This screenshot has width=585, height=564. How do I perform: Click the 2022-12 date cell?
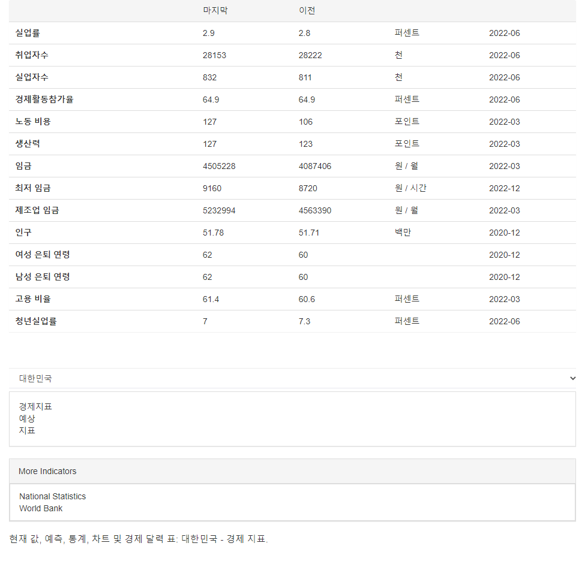tap(505, 188)
